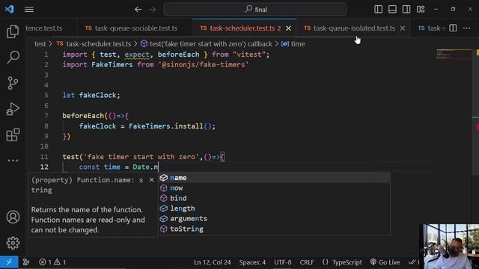The height and width of the screenshot is (269, 479).
Task: Close the Function.name details popup
Action: [151, 180]
